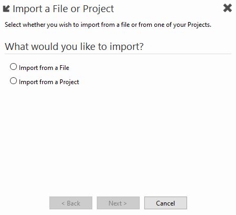Choose the file import option circle
236x215 pixels.
(x=13, y=67)
